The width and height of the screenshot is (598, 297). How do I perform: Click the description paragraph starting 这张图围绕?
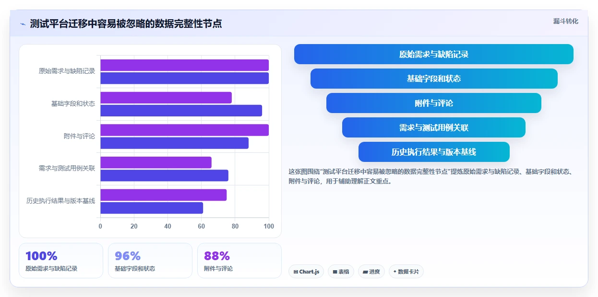click(x=433, y=176)
